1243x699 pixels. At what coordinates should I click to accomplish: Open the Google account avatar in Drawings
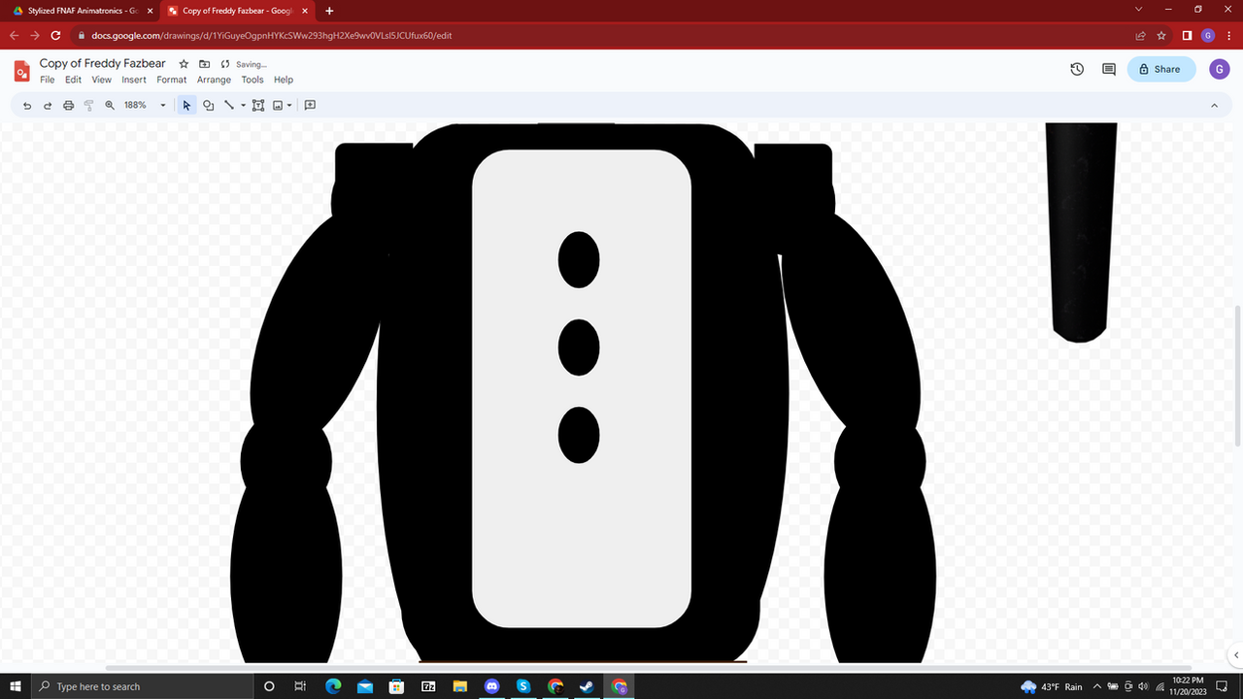1220,69
